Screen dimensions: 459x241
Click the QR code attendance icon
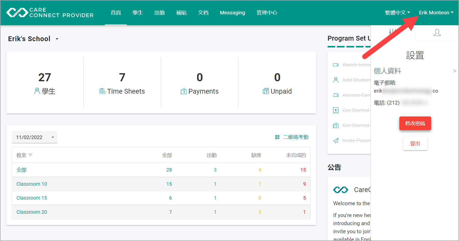277,137
